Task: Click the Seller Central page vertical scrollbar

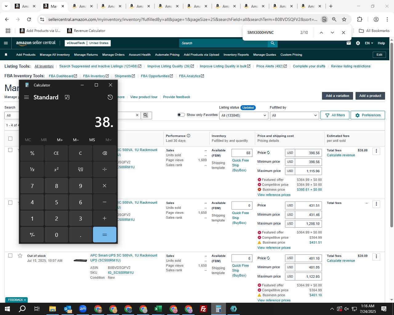Action: tap(392, 135)
